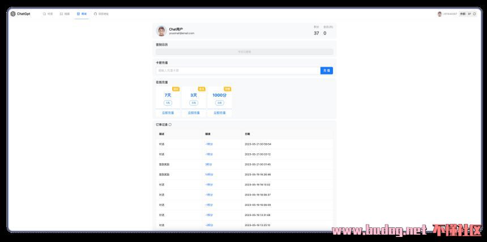
Task: Refresh order records via circular icon
Action: point(170,125)
